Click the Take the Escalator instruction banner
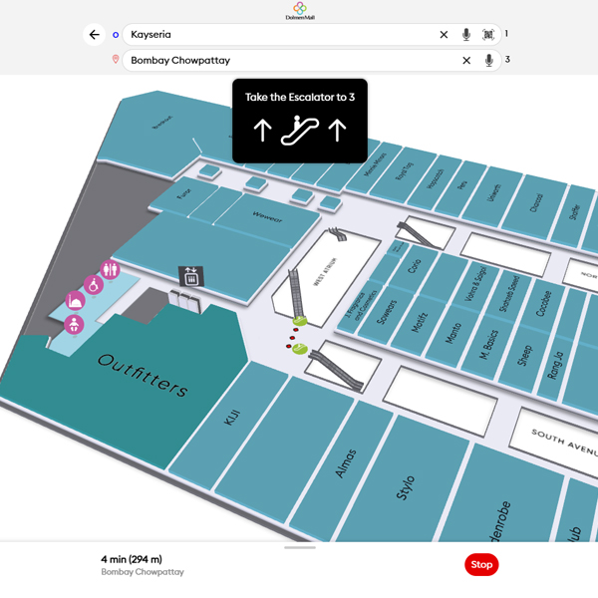The width and height of the screenshot is (598, 598). pos(300,121)
